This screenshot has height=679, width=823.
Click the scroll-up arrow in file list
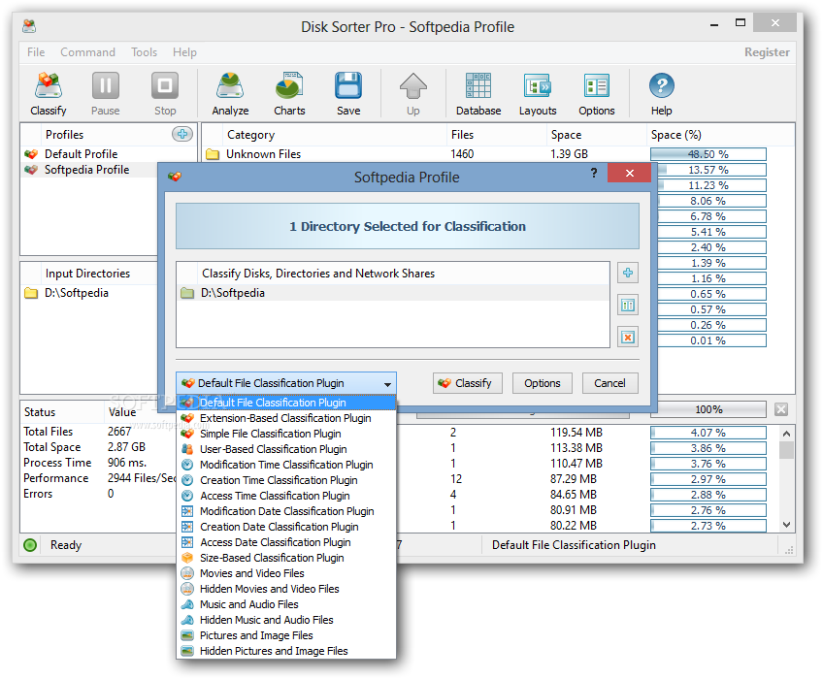(786, 434)
